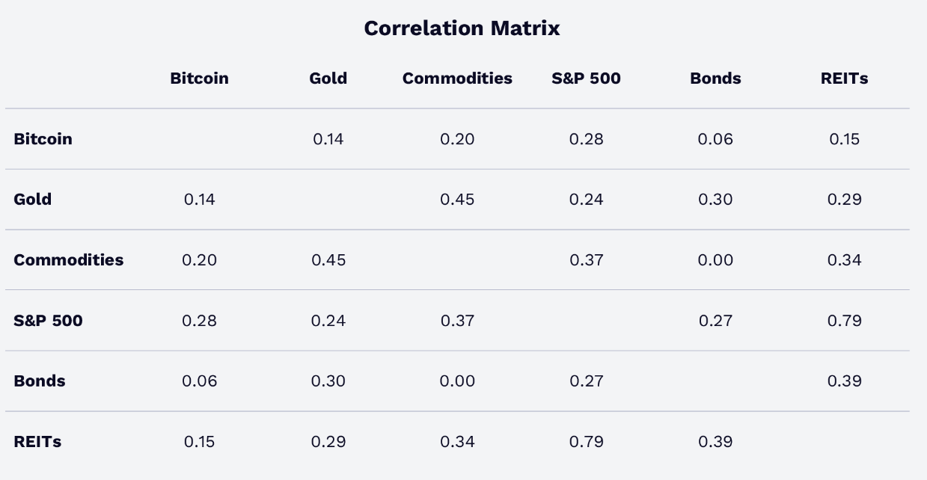Viewport: 927px width, 480px height.
Task: Select the Commodities row label
Action: pos(68,260)
